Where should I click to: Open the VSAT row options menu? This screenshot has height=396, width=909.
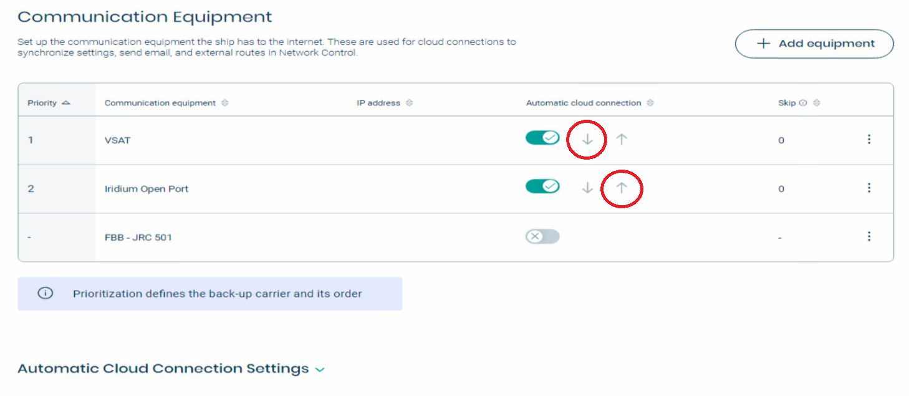869,140
